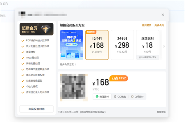
Task: Click the QQ penguin wallet icon
Action: 115,96
